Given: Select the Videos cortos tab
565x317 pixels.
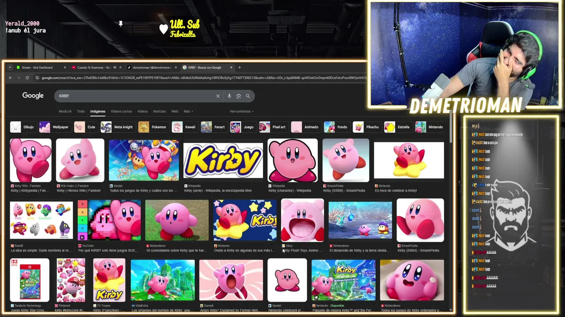Looking at the screenshot, I should pyautogui.click(x=121, y=111).
